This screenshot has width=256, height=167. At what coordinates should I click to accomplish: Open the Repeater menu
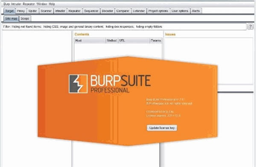pyautogui.click(x=29, y=4)
